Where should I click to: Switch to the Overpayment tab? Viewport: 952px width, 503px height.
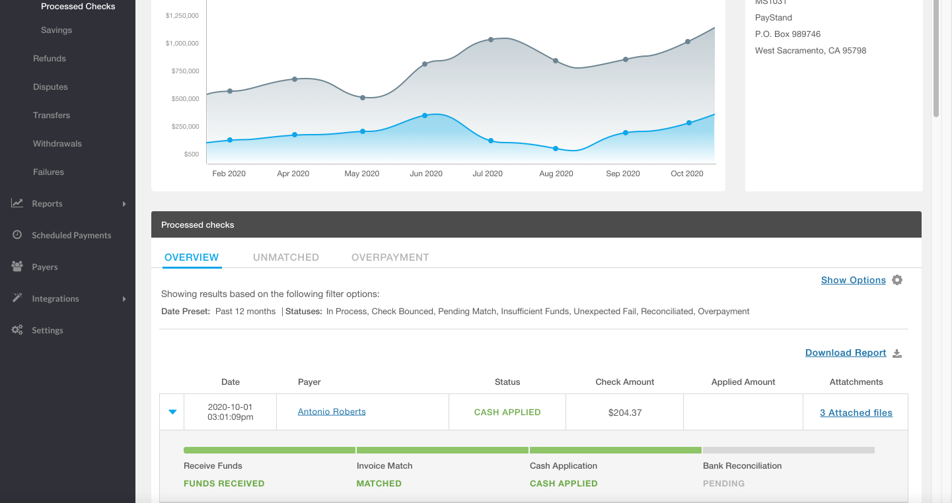[x=390, y=257]
